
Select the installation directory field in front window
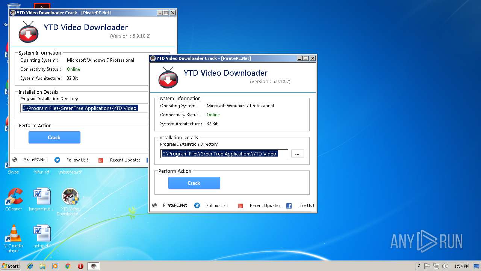click(224, 154)
